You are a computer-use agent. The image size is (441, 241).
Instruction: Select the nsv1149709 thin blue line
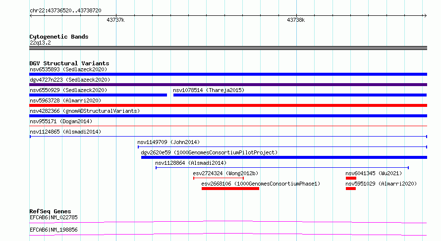click(282, 147)
